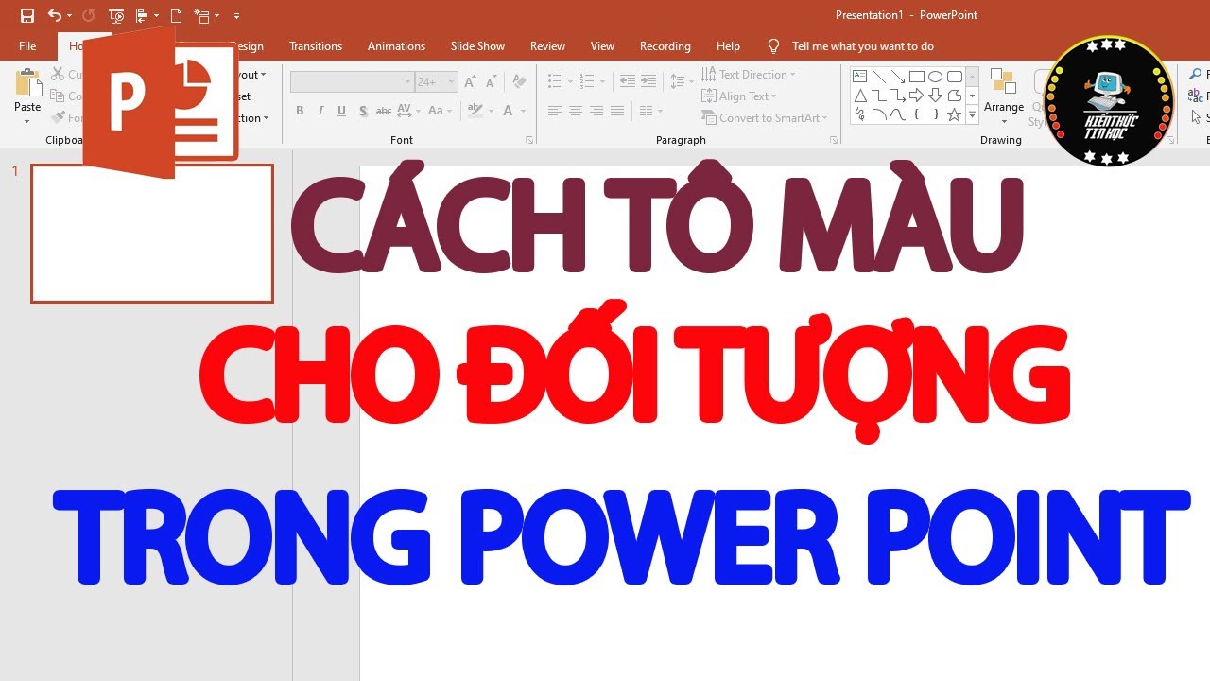This screenshot has width=1210, height=681.
Task: Toggle Justify paragraph alignment
Action: [x=617, y=111]
